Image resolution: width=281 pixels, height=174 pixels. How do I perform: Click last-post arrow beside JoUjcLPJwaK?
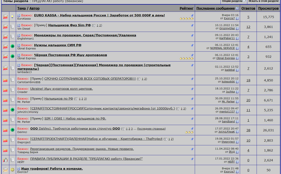(x=237, y=132)
